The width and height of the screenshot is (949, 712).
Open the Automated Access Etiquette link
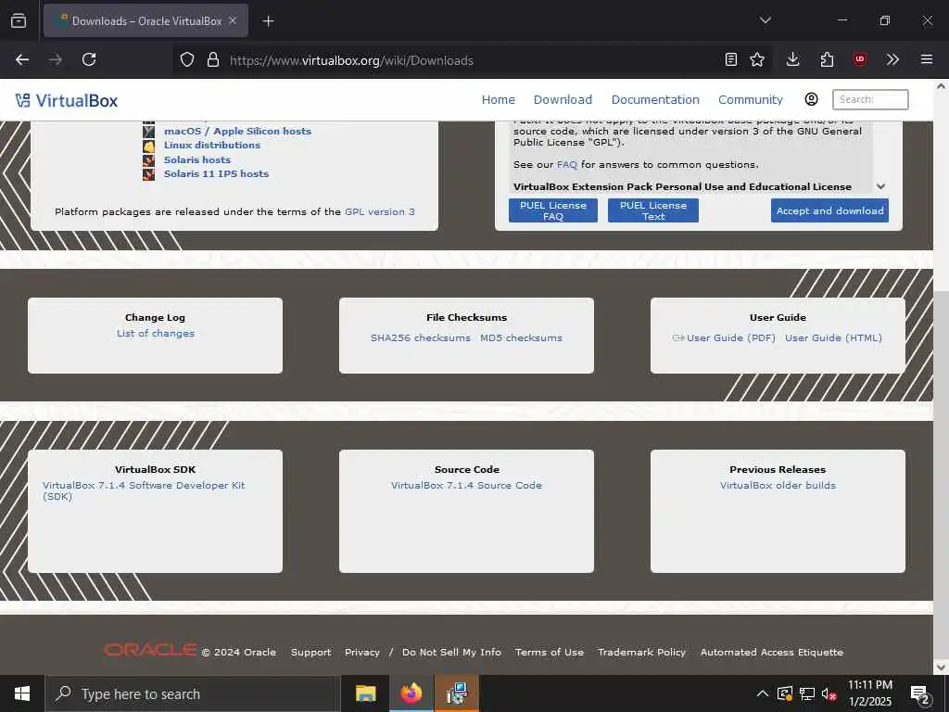click(772, 652)
